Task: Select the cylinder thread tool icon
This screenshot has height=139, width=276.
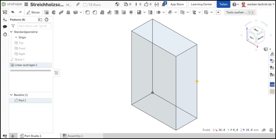Action: click(131, 12)
